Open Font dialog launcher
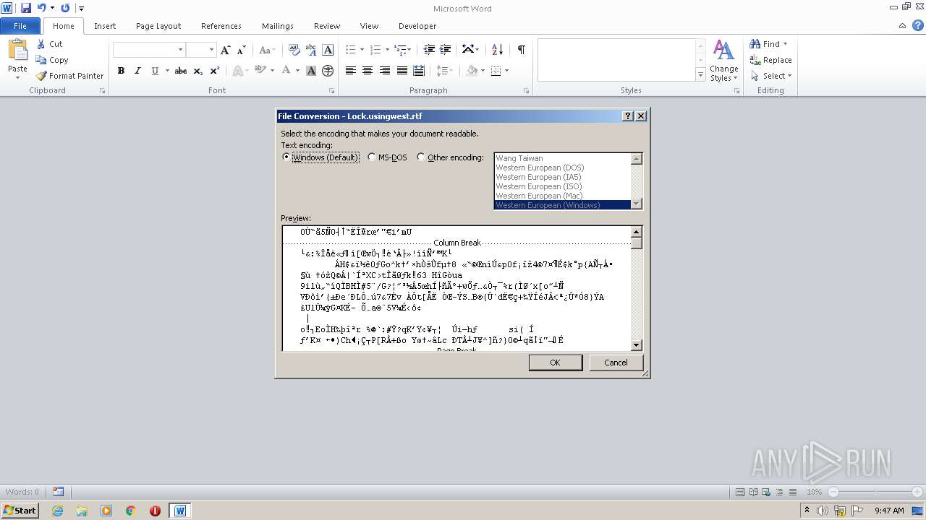This screenshot has height=520, width=926. (x=332, y=91)
